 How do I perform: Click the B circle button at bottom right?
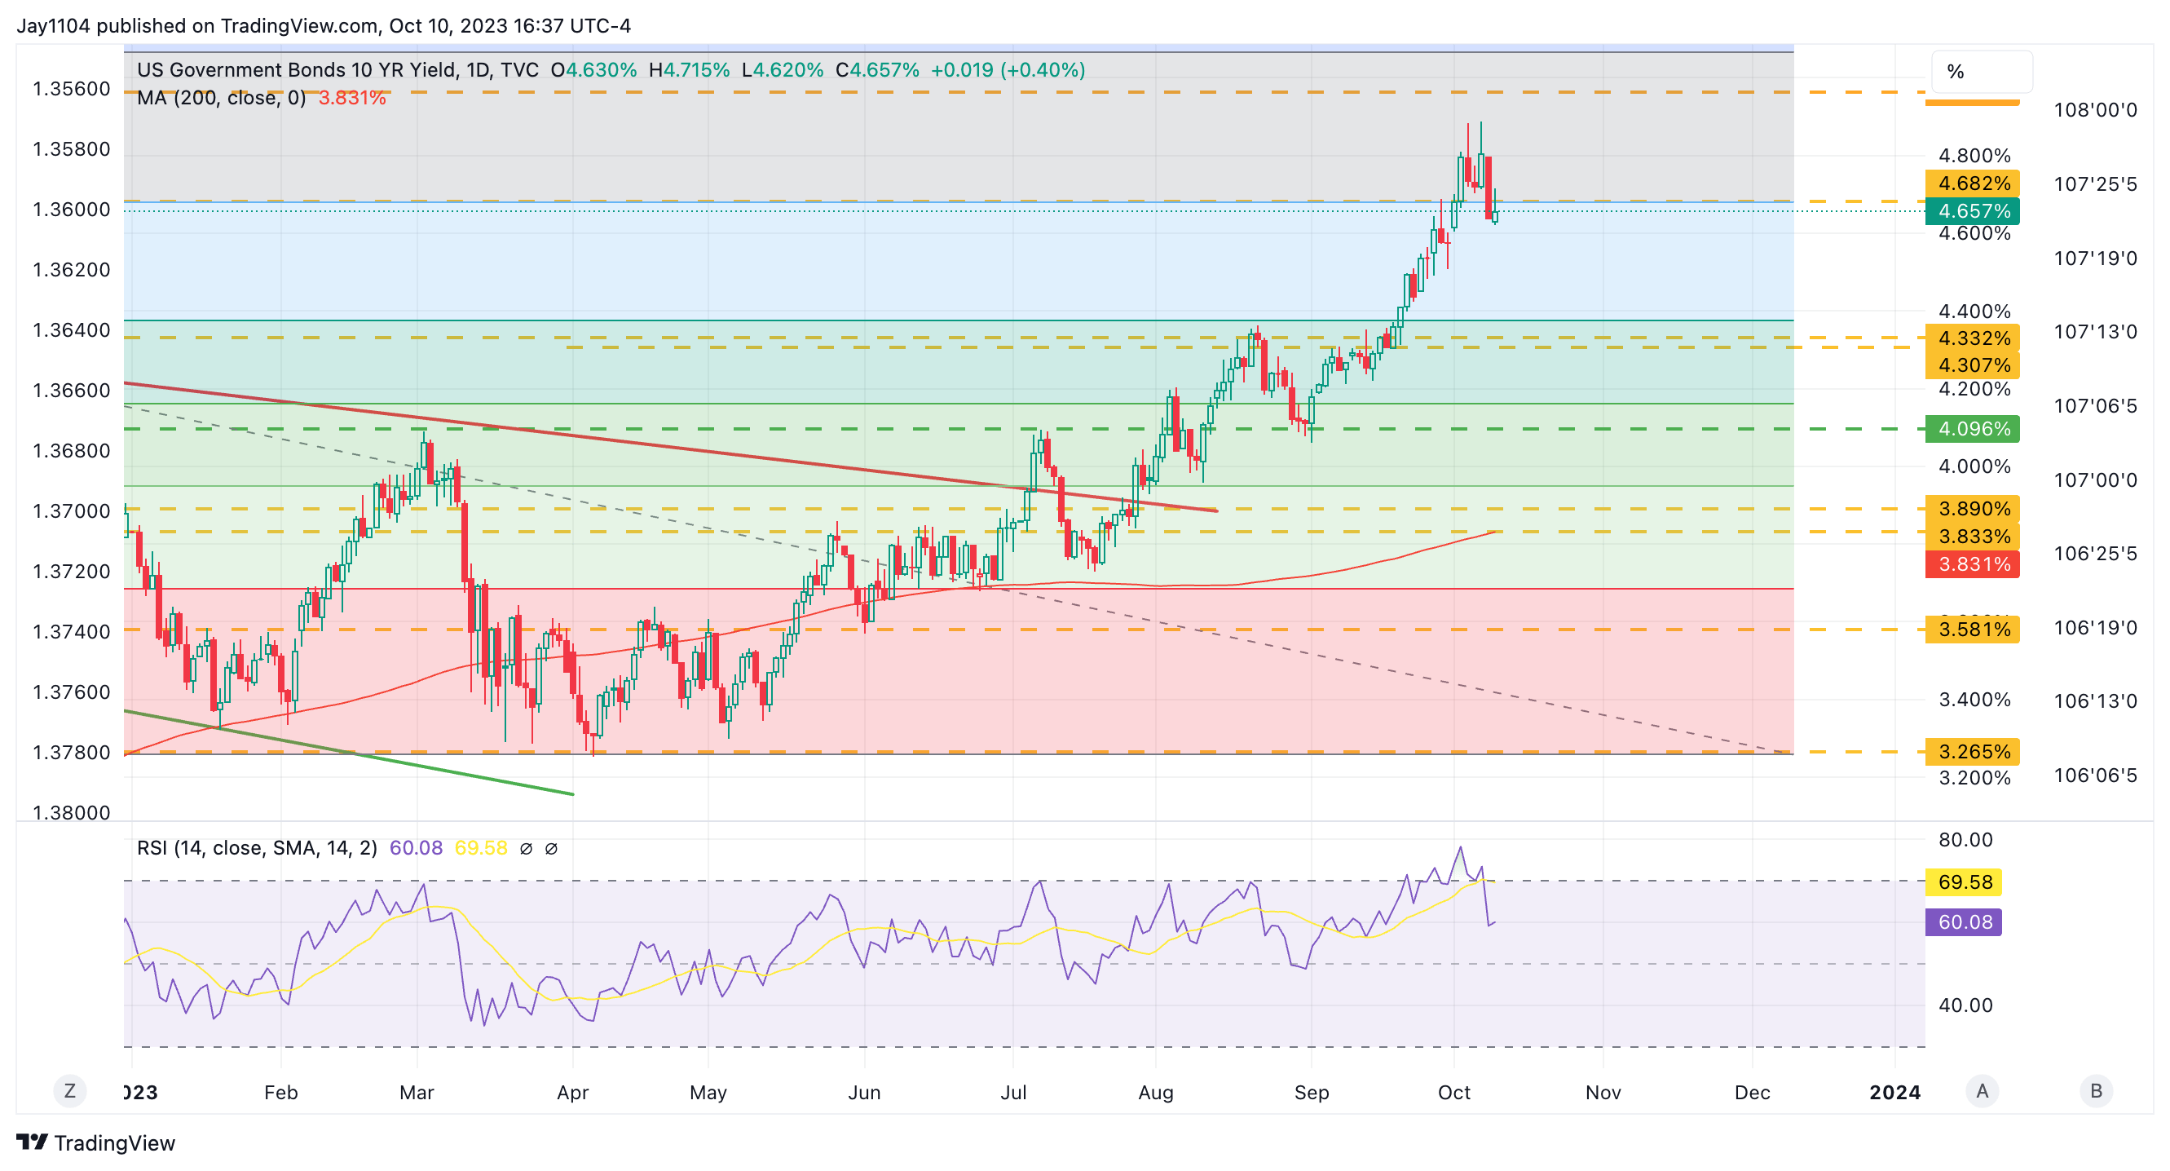coord(2096,1091)
